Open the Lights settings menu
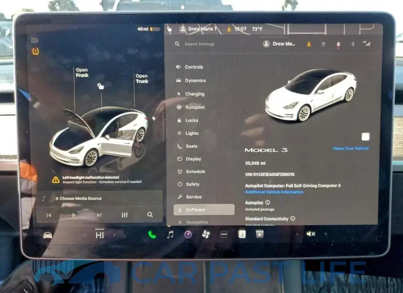Screen dimensions: 403x293 point(188,133)
